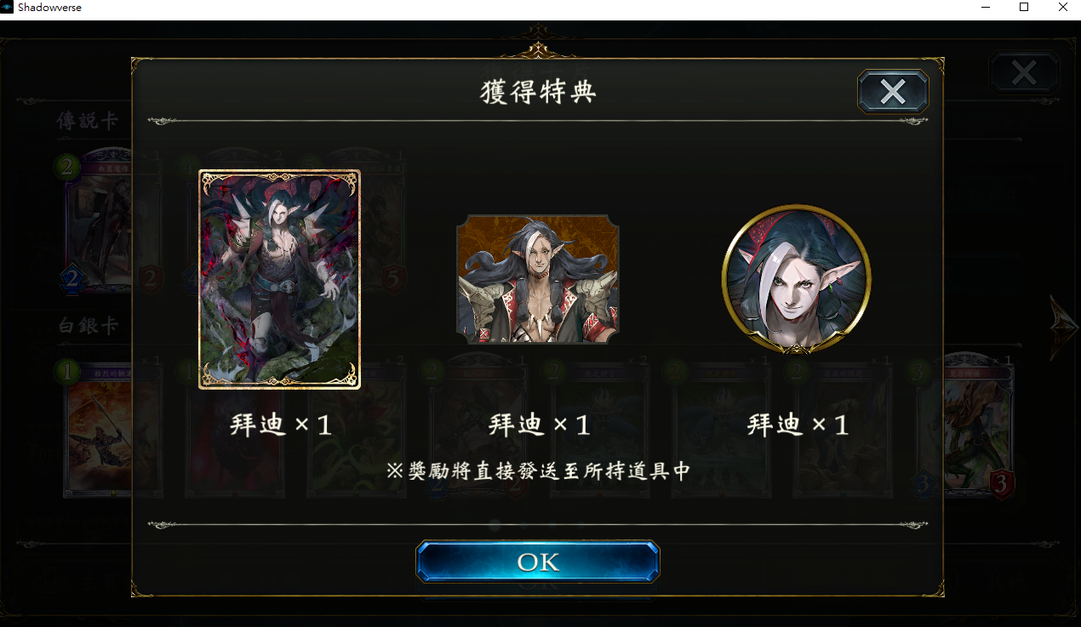
Task: Minimize the Shadowverse window
Action: tap(986, 7)
